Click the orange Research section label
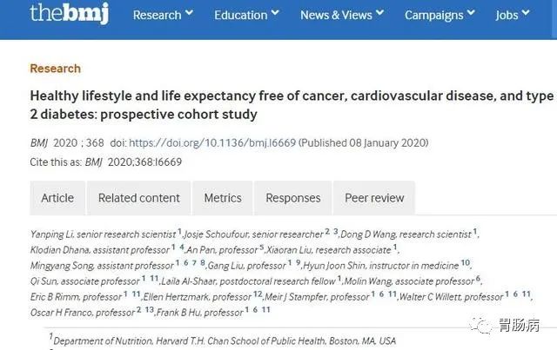557x350 pixels. point(56,69)
